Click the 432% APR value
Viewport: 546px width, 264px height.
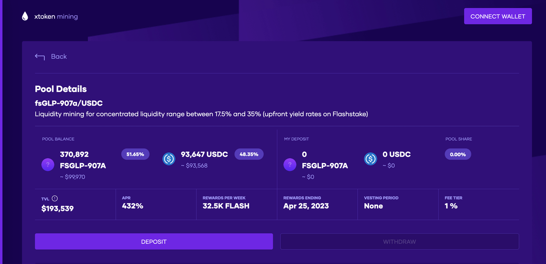[x=133, y=206]
